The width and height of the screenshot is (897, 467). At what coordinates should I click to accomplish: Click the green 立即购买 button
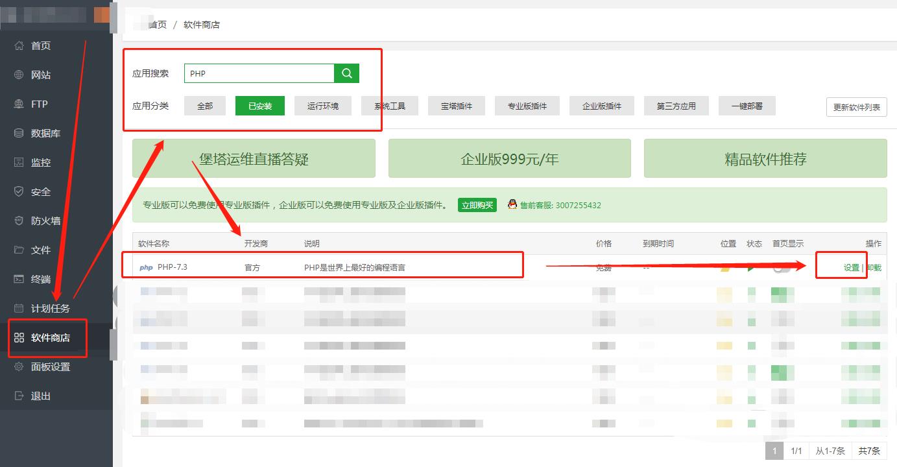(477, 205)
